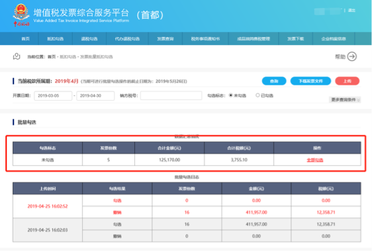Click the start date field 2019-03-05
372x251 pixels.
point(53,96)
